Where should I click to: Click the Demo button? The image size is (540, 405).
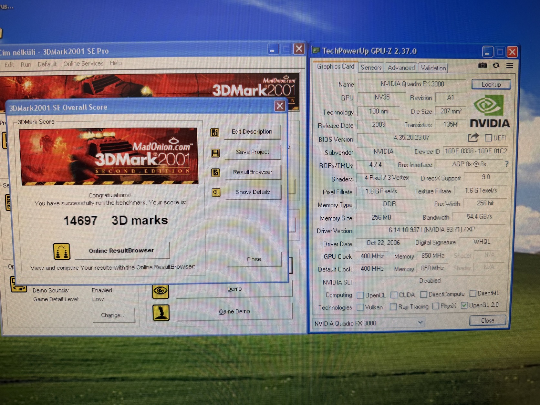[234, 289]
